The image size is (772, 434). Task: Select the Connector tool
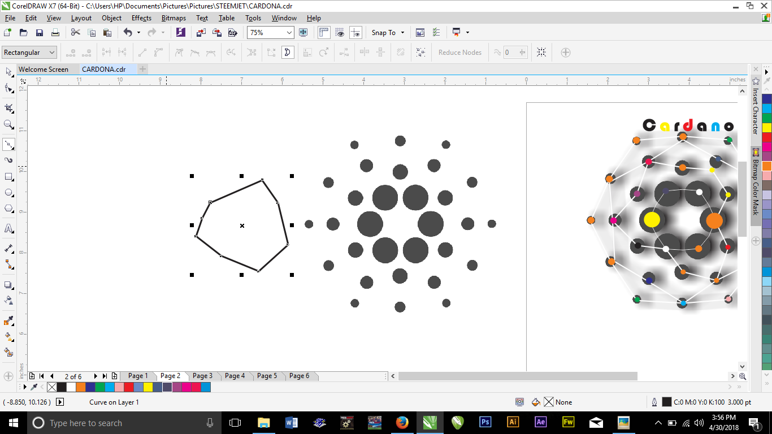(x=8, y=264)
